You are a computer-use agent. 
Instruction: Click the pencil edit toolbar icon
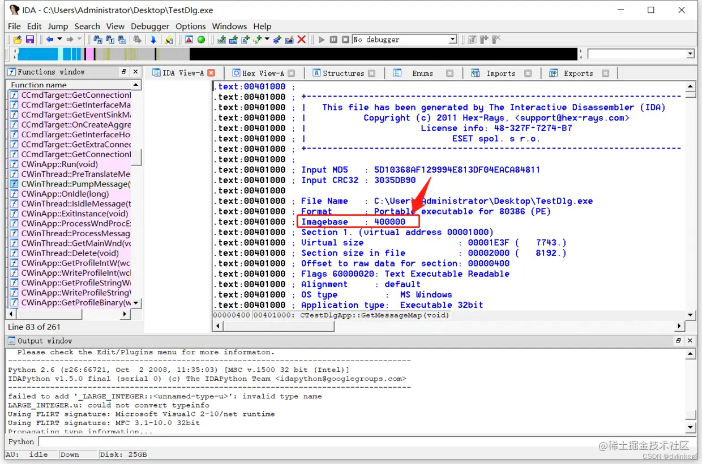pos(289,40)
